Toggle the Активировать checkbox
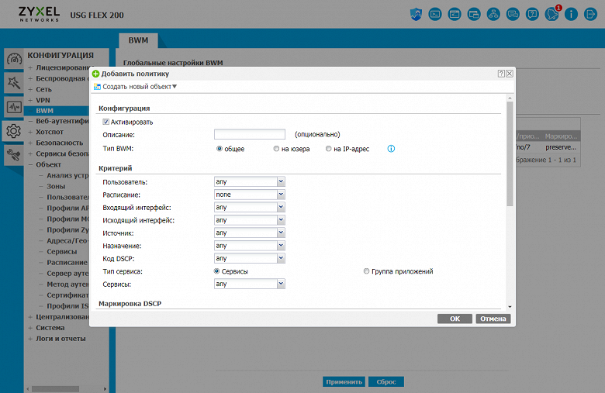605x393 pixels. (105, 122)
